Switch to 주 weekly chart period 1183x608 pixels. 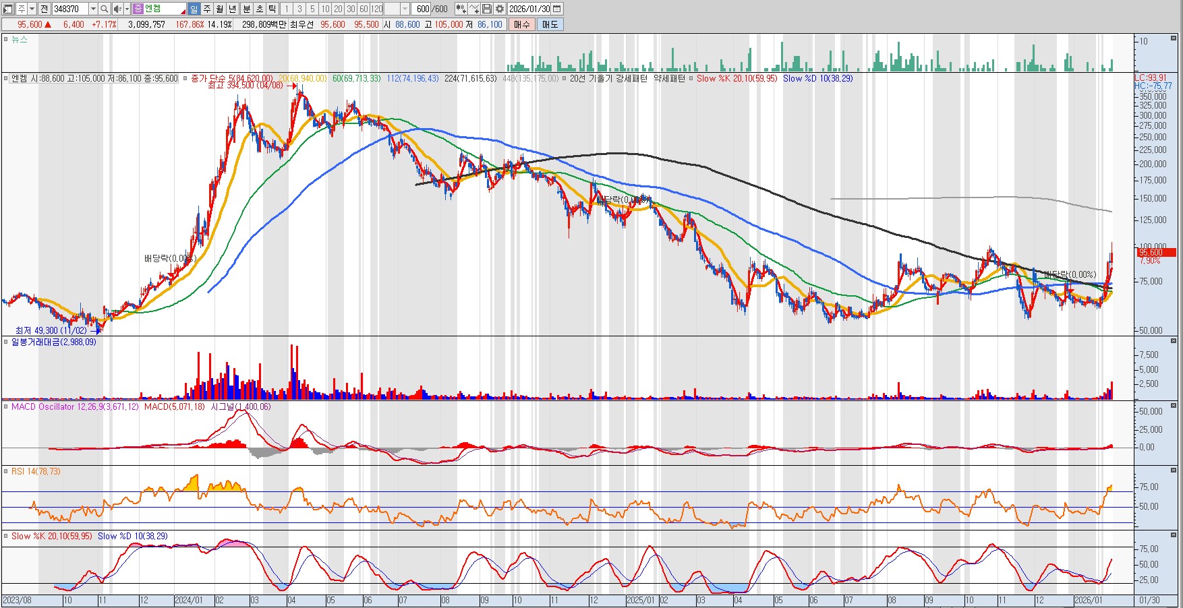pos(207,9)
